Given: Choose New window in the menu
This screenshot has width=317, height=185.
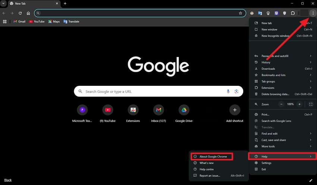Looking at the screenshot, I should tap(283, 29).
